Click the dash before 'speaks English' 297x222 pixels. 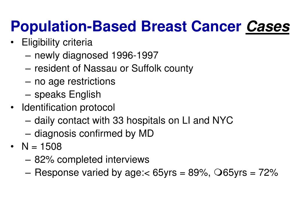(x=28, y=95)
